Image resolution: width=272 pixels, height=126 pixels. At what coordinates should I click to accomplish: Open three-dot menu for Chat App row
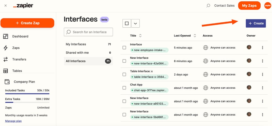coord(262,88)
